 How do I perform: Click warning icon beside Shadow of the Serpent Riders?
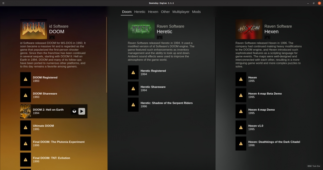(133, 105)
